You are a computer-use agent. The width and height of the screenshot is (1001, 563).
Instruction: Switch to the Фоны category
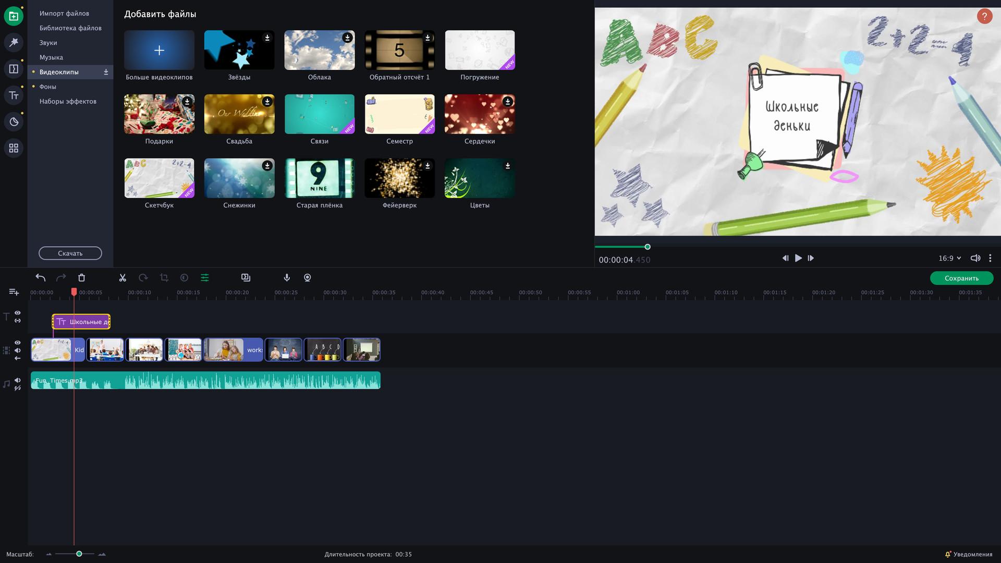point(48,86)
